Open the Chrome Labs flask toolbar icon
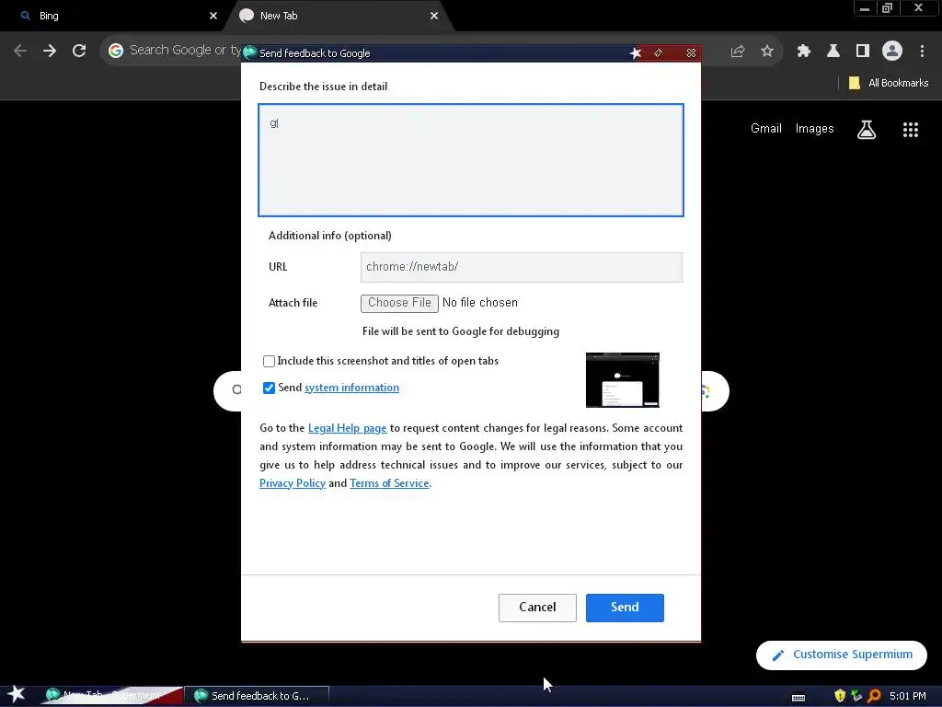The width and height of the screenshot is (942, 707). coord(833,52)
